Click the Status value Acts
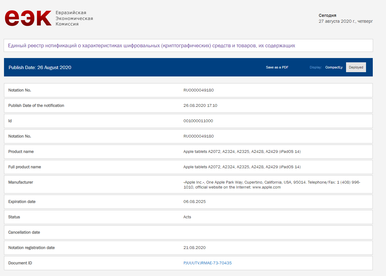The image size is (386, 276). click(x=187, y=217)
